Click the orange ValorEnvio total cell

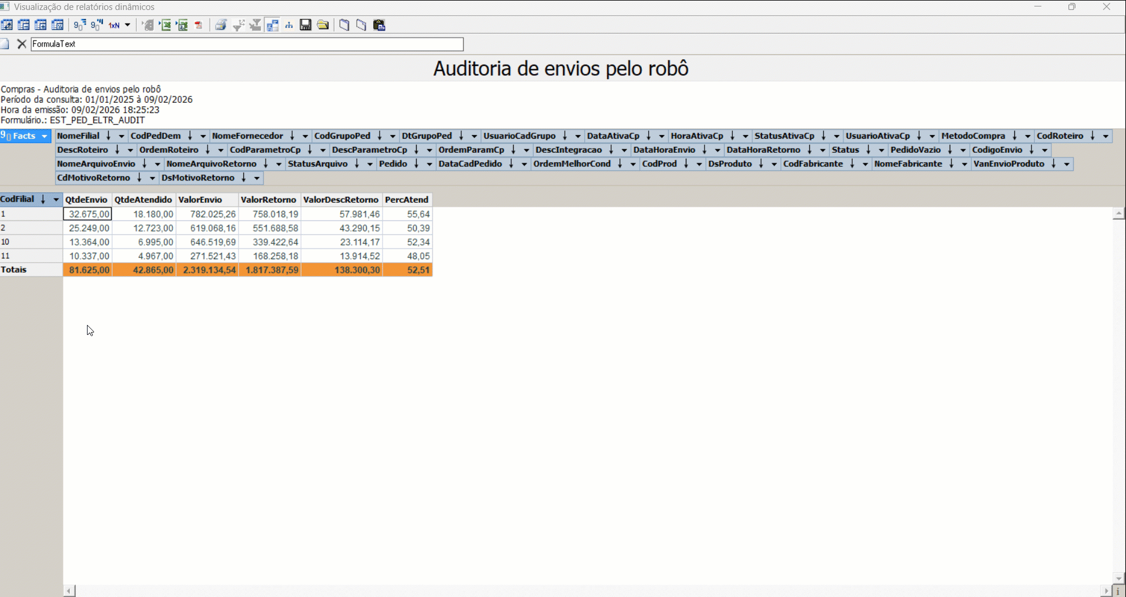pyautogui.click(x=207, y=270)
